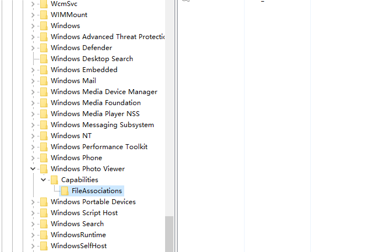
Task: Click the WindowsSelfHost folder icon
Action: tap(44, 245)
